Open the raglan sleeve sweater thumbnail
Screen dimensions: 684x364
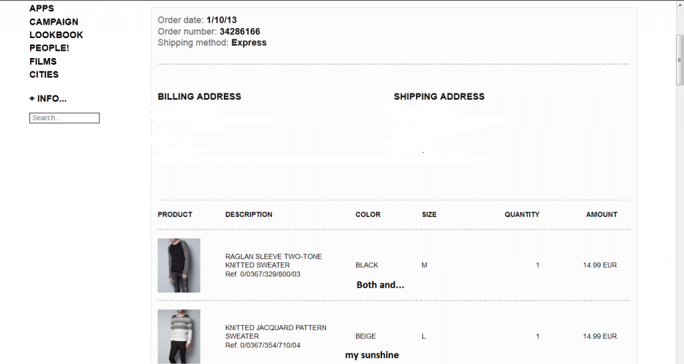[178, 265]
